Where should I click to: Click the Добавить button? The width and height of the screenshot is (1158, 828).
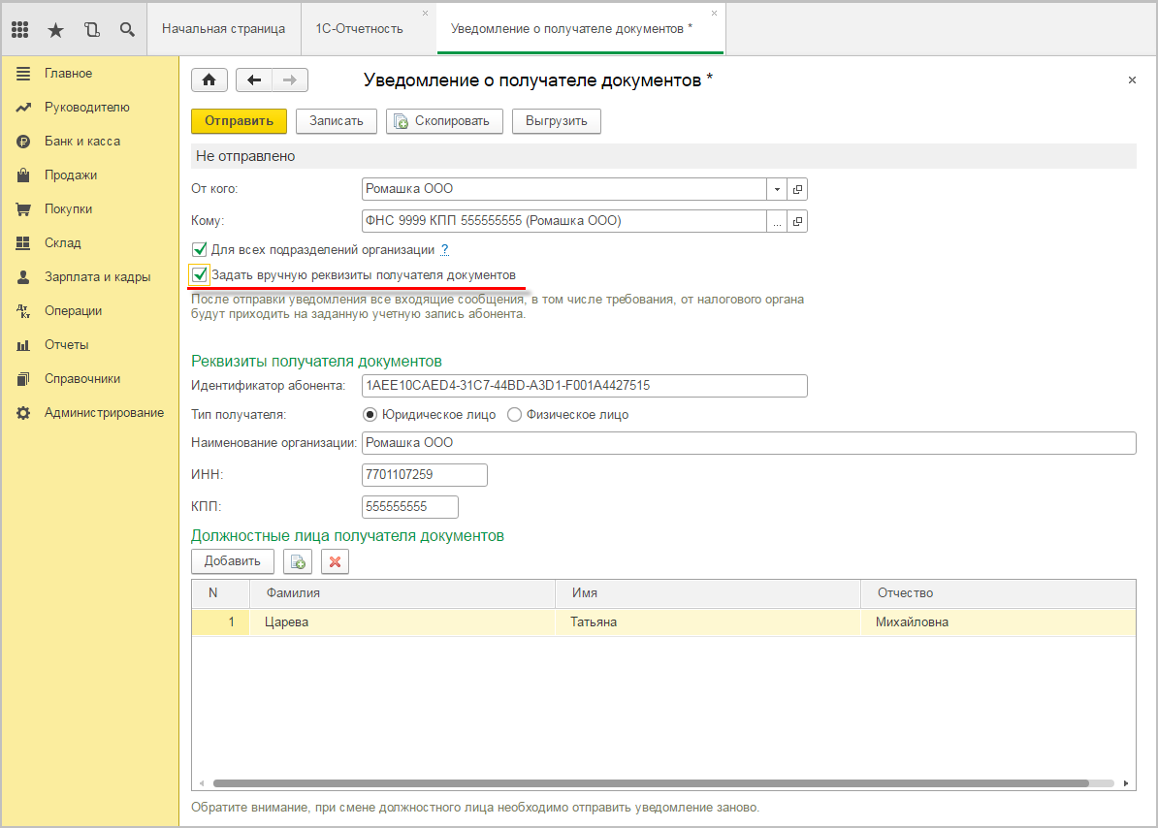(x=233, y=560)
